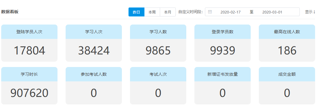This screenshot has height=108, width=319.
Task: Select the 昨日 time filter
Action: [x=137, y=12]
